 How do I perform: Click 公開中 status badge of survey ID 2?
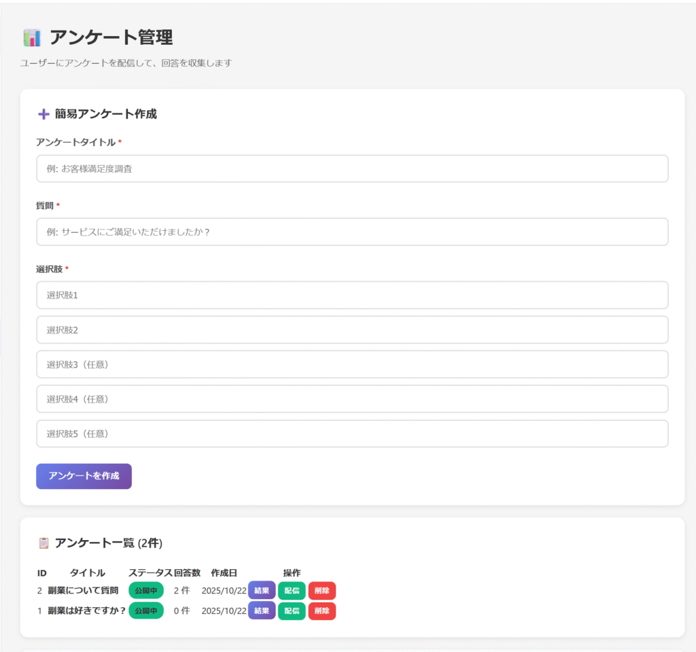[146, 591]
